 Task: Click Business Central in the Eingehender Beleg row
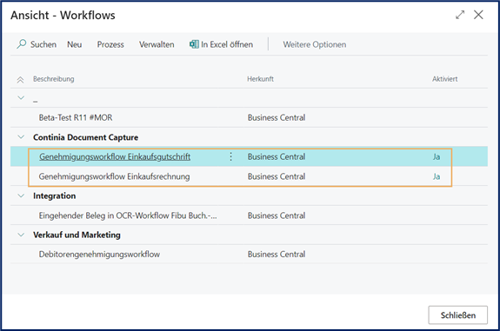coord(277,215)
